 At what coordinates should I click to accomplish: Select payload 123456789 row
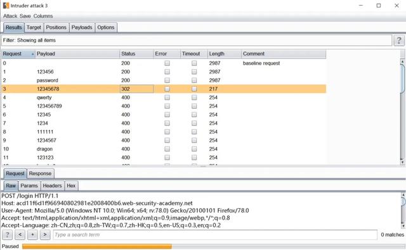click(164, 106)
